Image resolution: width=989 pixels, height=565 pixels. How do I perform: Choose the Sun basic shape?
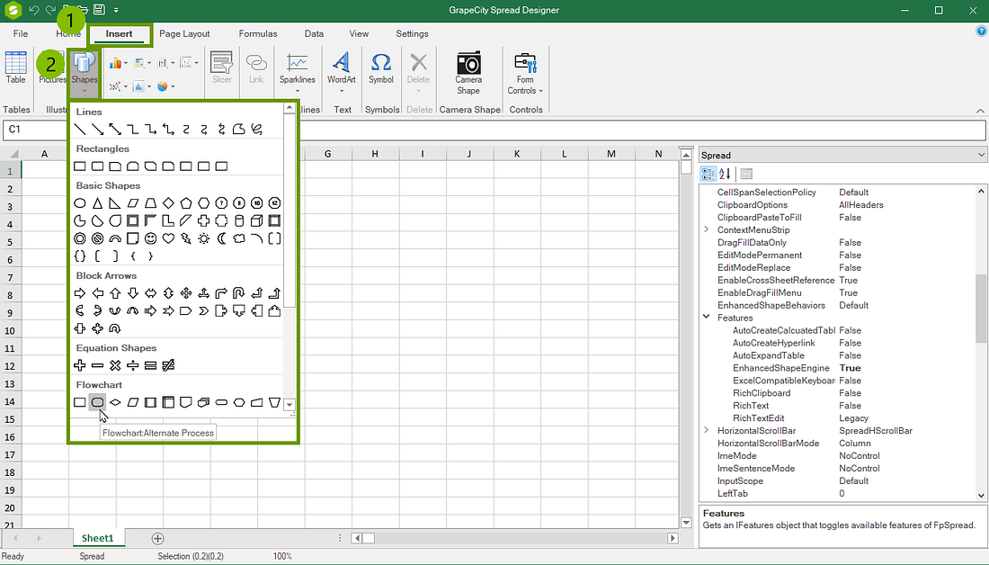tap(203, 238)
